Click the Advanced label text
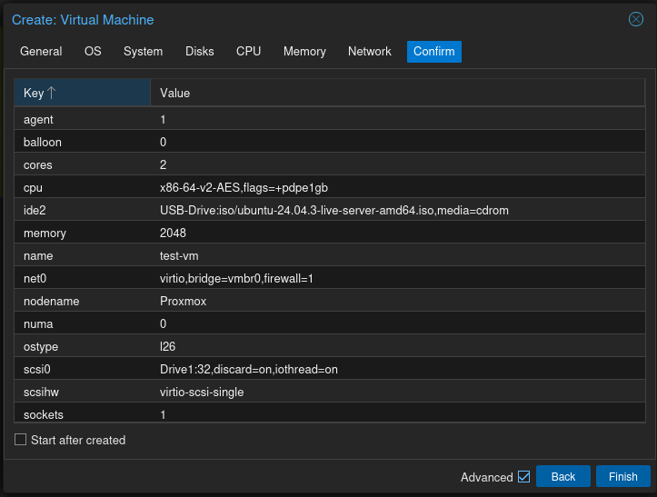The image size is (657, 497). 486,477
